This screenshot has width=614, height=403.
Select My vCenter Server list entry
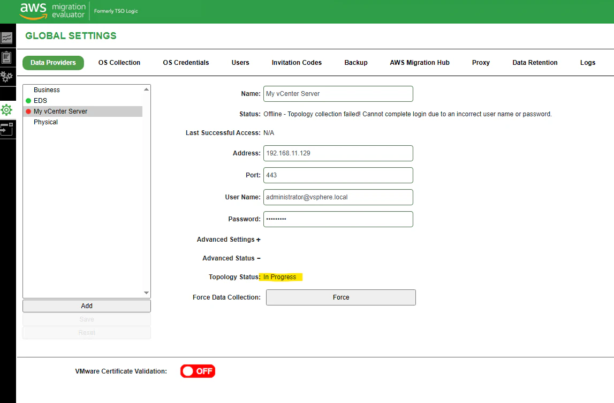(x=82, y=111)
